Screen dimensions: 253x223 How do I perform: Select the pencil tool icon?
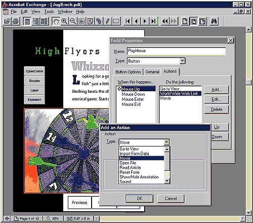107,21
